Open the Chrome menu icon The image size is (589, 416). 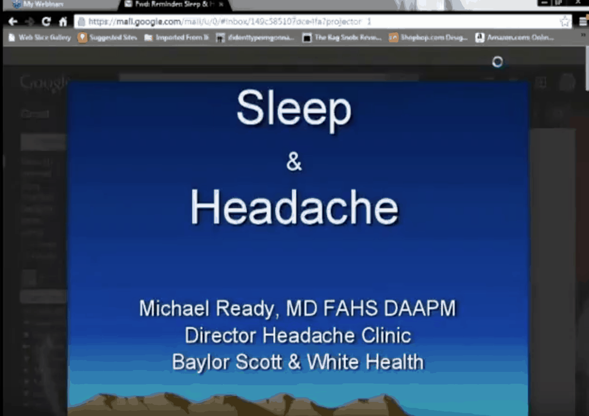click(x=583, y=22)
